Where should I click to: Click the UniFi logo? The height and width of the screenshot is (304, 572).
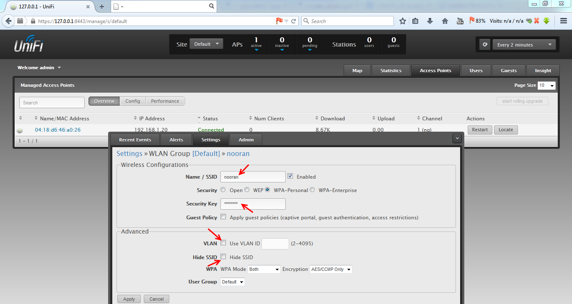[x=29, y=44]
